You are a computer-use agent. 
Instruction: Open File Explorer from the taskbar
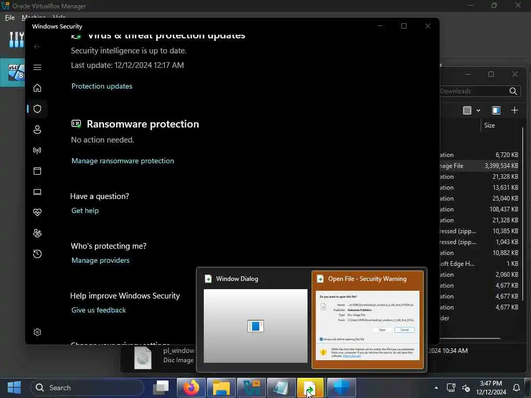[x=221, y=388]
